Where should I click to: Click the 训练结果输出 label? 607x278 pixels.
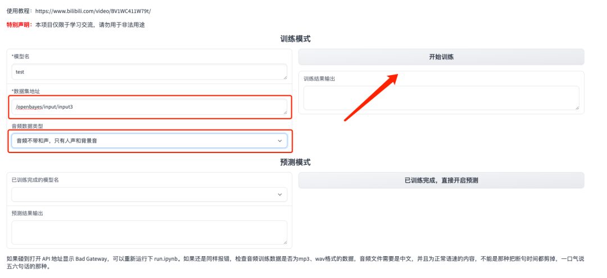click(319, 79)
